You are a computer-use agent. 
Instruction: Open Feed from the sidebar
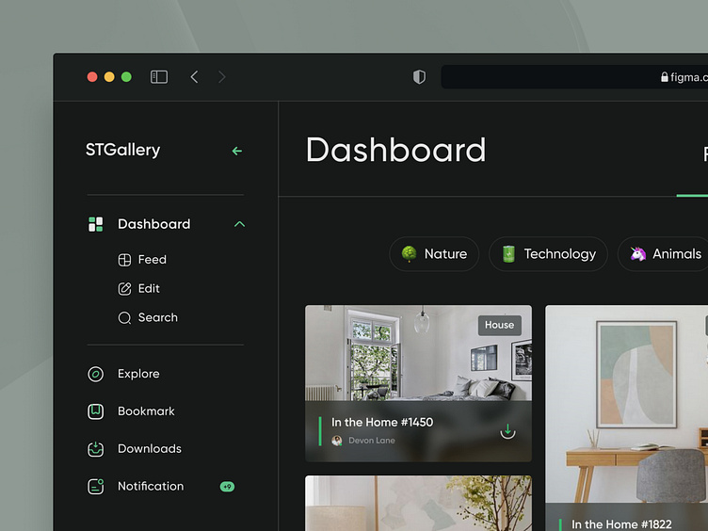[151, 260]
